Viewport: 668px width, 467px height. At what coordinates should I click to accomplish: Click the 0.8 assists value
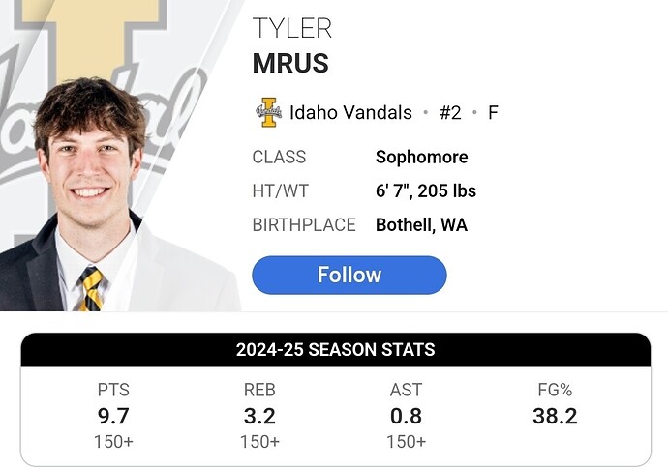click(406, 416)
